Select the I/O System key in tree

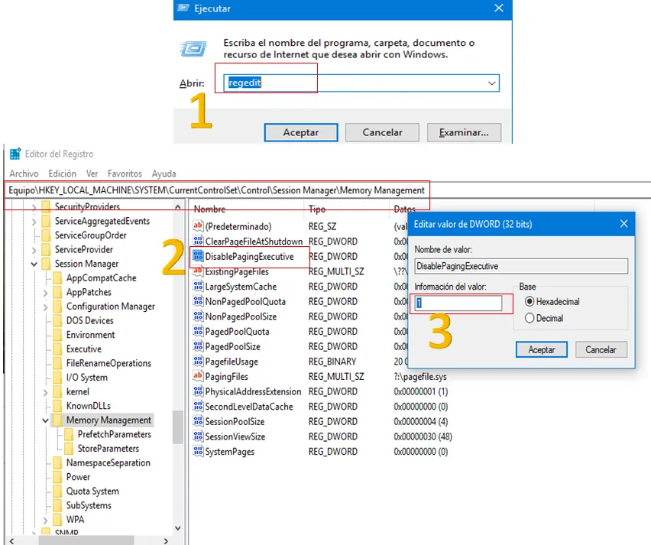click(87, 378)
